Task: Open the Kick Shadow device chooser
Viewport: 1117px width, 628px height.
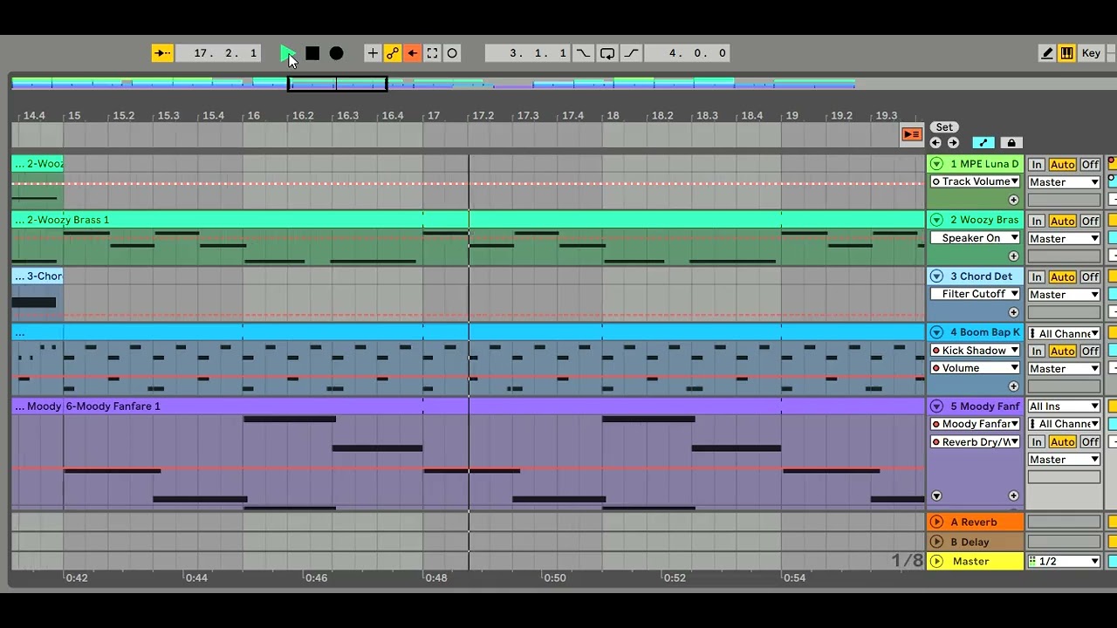Action: click(976, 351)
